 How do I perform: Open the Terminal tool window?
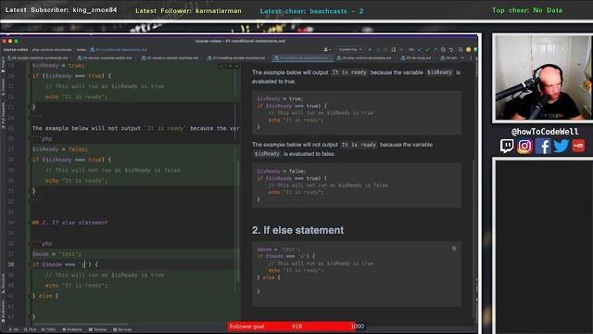click(97, 329)
